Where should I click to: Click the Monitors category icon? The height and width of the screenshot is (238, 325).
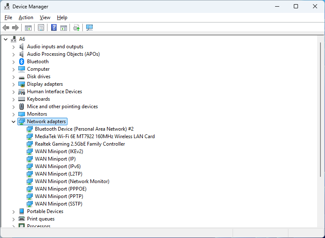coord(22,114)
